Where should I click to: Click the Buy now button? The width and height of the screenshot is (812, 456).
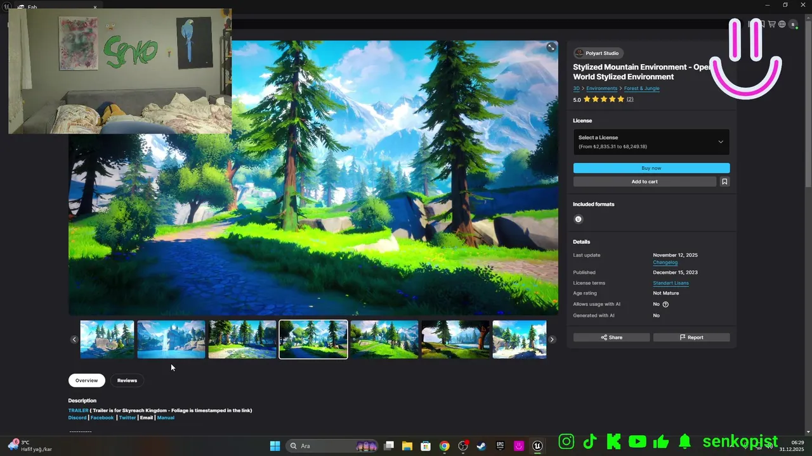[x=652, y=168]
